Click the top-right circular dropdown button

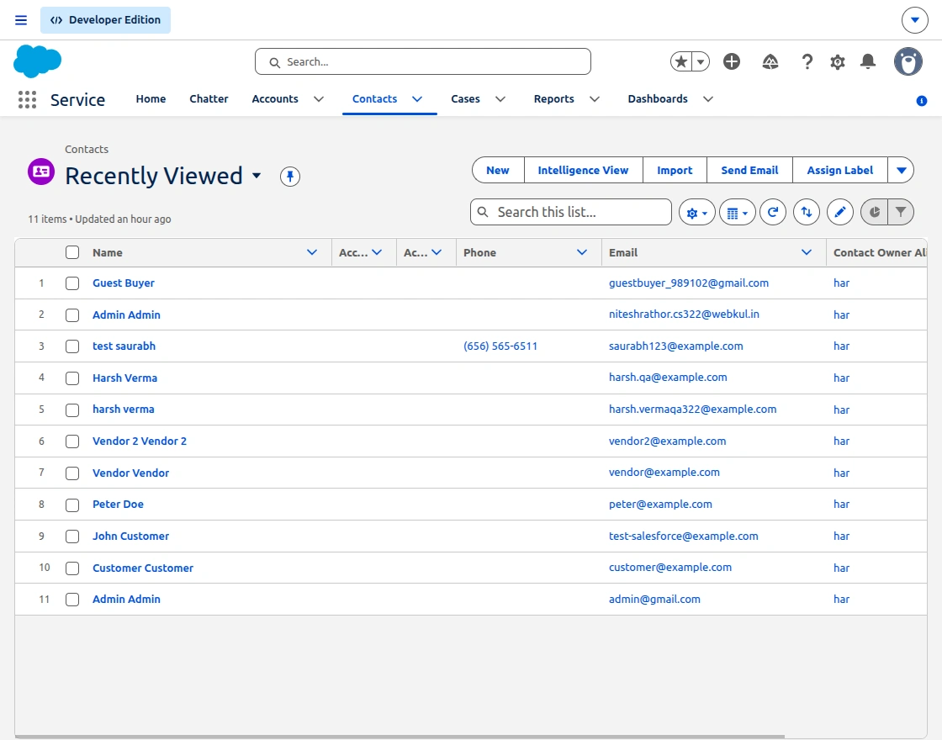914,20
